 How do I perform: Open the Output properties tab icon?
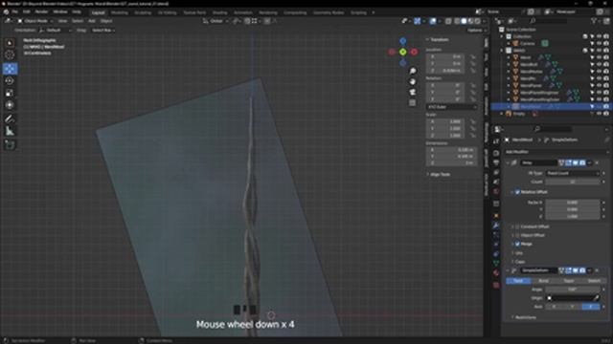pyautogui.click(x=496, y=162)
